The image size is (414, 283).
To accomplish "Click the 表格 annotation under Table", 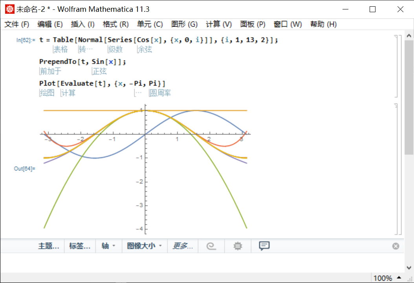I will click(x=60, y=50).
